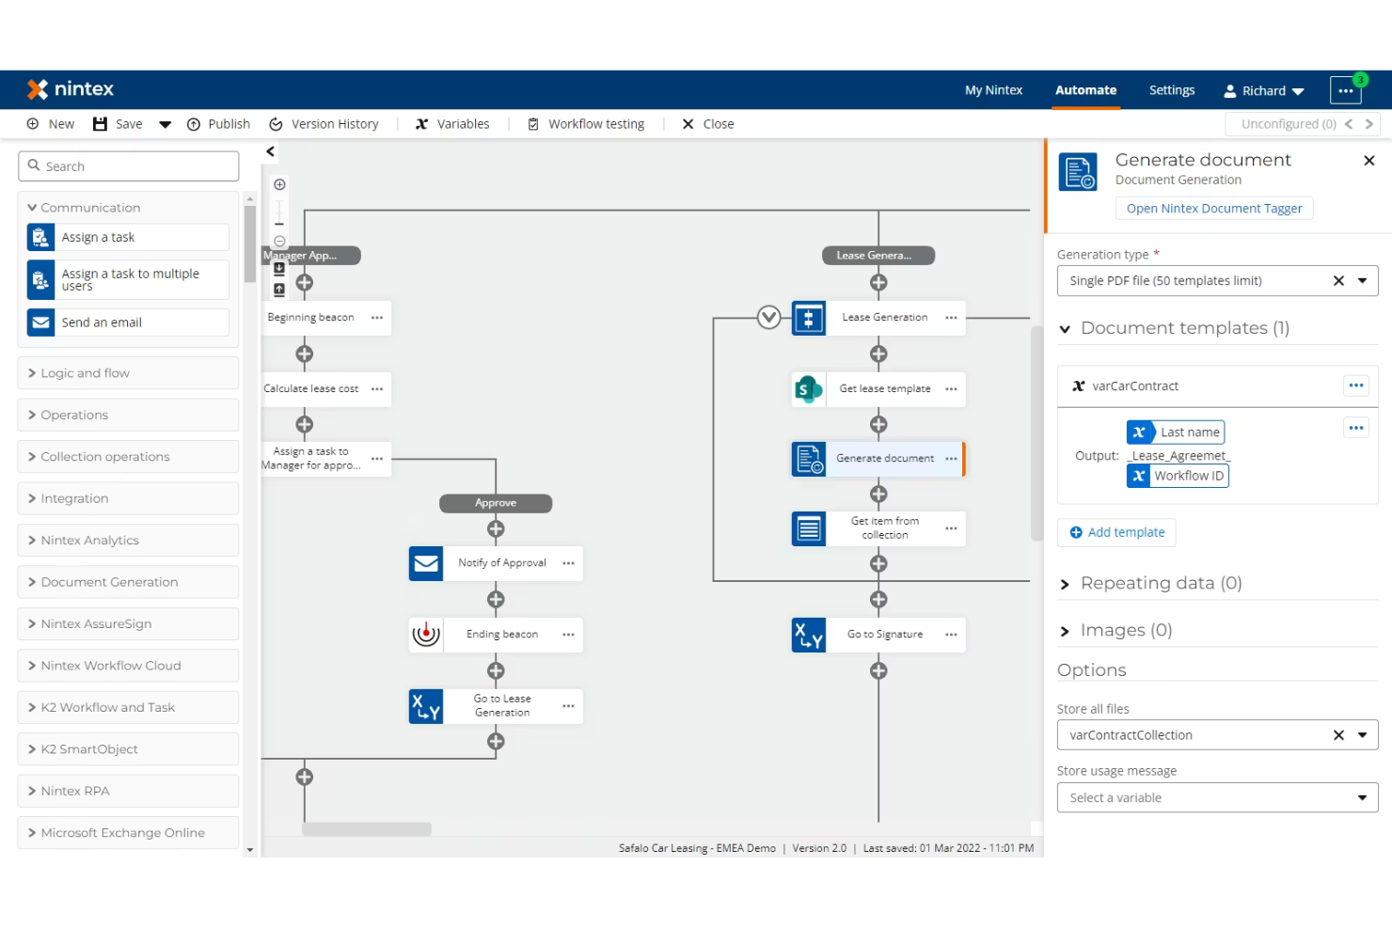Start Workflow testing

tap(586, 124)
